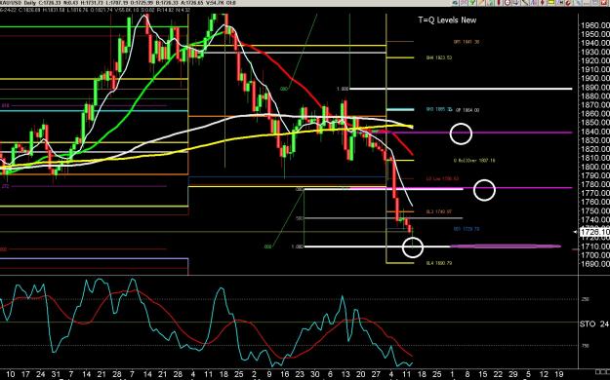
Task: Click the STO 24 indicator label
Action: click(x=594, y=323)
